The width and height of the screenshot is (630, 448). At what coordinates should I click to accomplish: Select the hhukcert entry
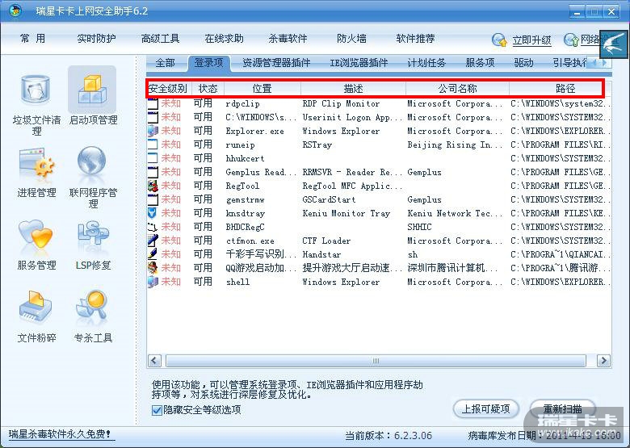(x=379, y=158)
